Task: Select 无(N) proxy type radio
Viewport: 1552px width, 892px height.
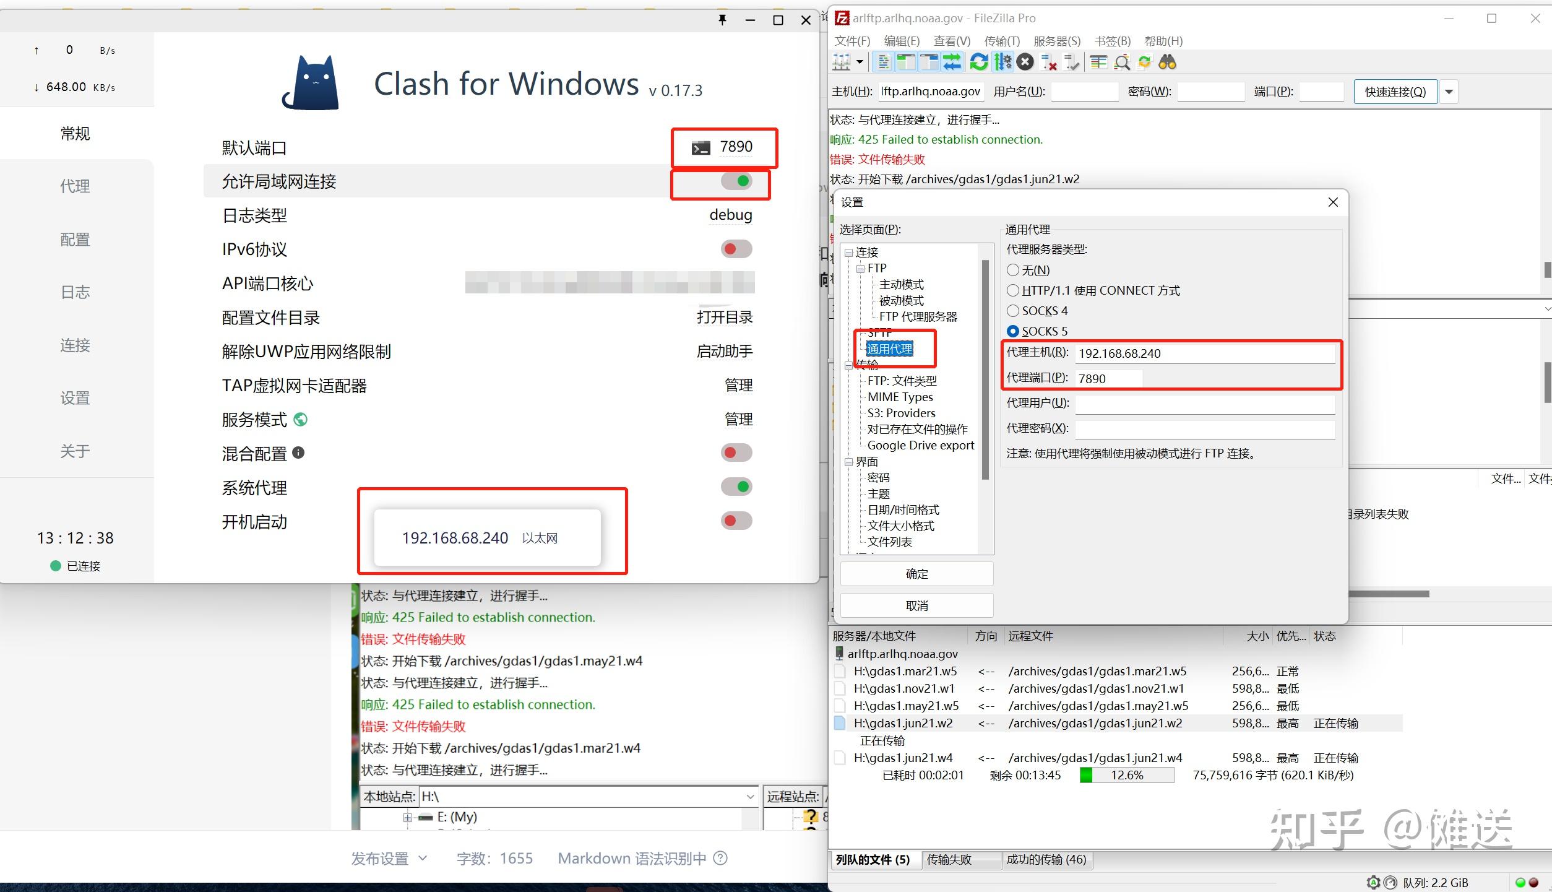Action: tap(1013, 270)
